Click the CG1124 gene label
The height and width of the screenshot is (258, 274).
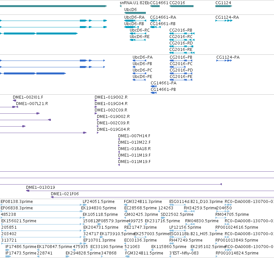[x=223, y=3]
